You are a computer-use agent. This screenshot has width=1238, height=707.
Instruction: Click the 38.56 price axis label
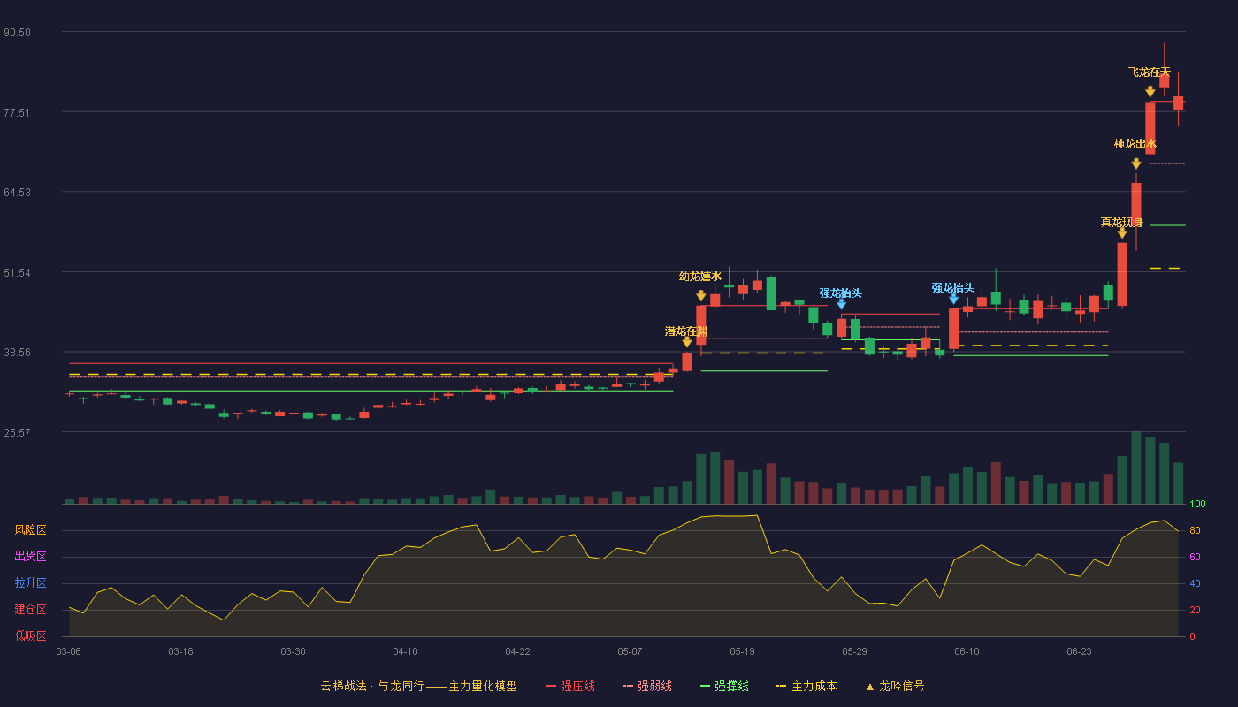[18, 352]
